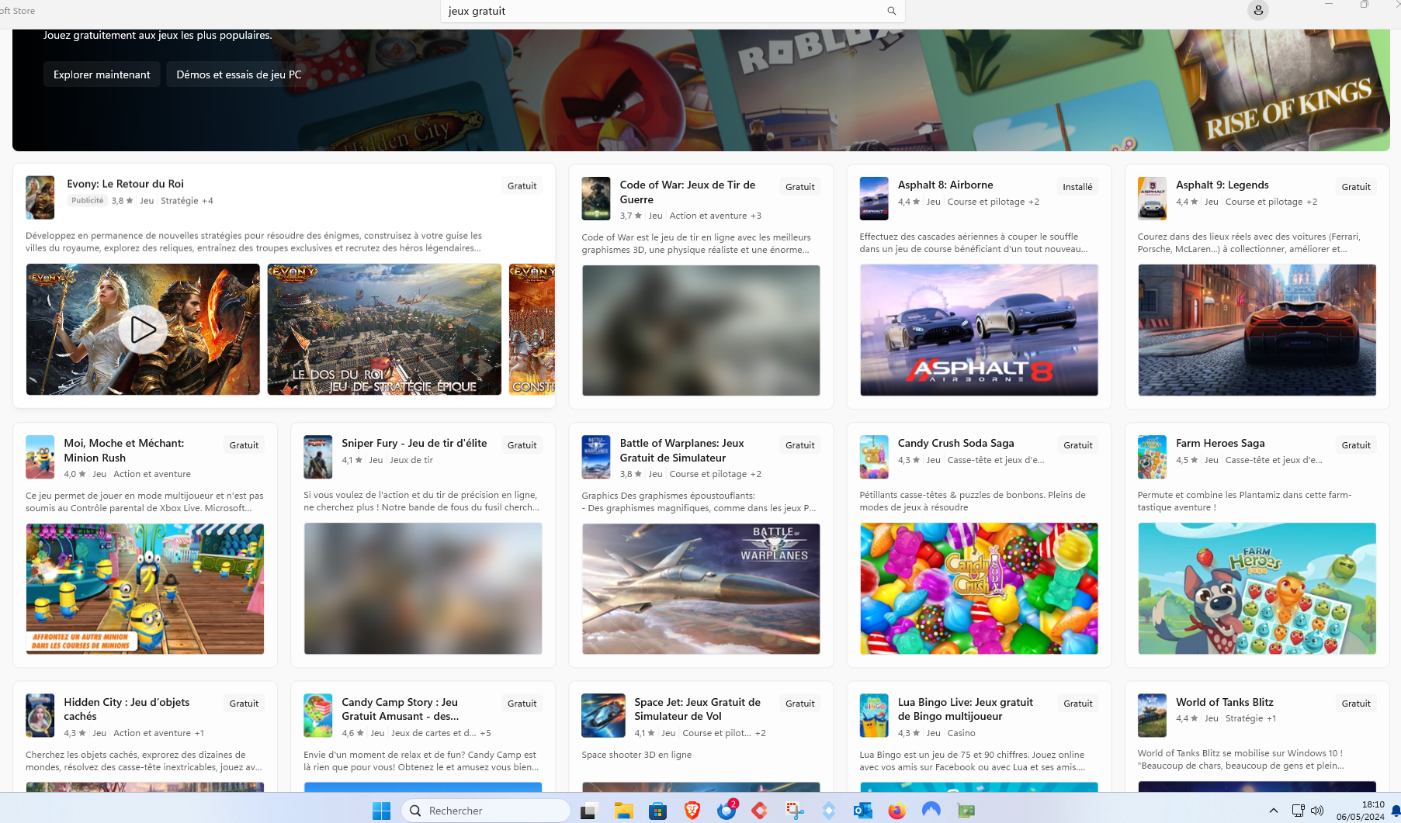Select the Sniper Fury app icon

coord(318,457)
